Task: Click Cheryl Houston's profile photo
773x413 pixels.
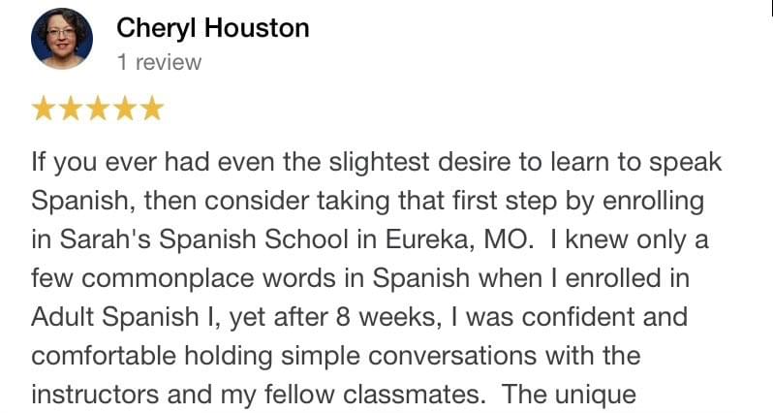Action: point(62,39)
